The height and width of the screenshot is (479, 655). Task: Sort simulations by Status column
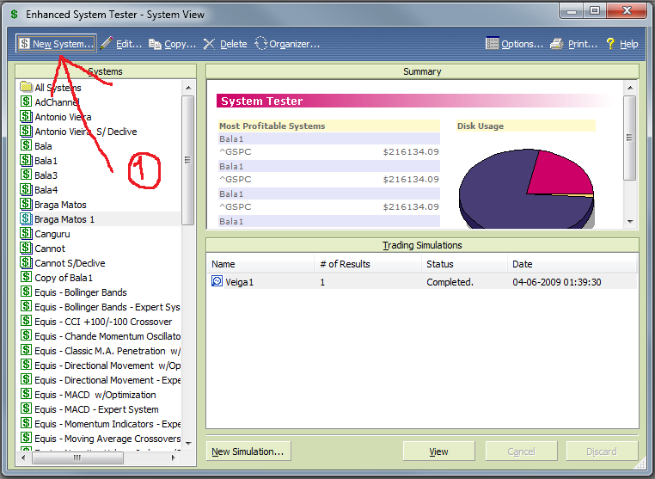click(x=464, y=264)
